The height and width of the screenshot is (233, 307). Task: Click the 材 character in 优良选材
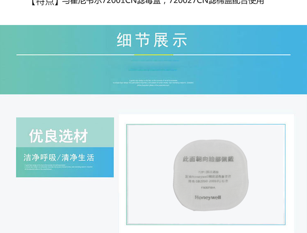point(81,136)
